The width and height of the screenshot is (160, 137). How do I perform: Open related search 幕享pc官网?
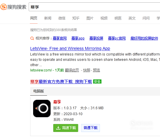click(x=117, y=38)
